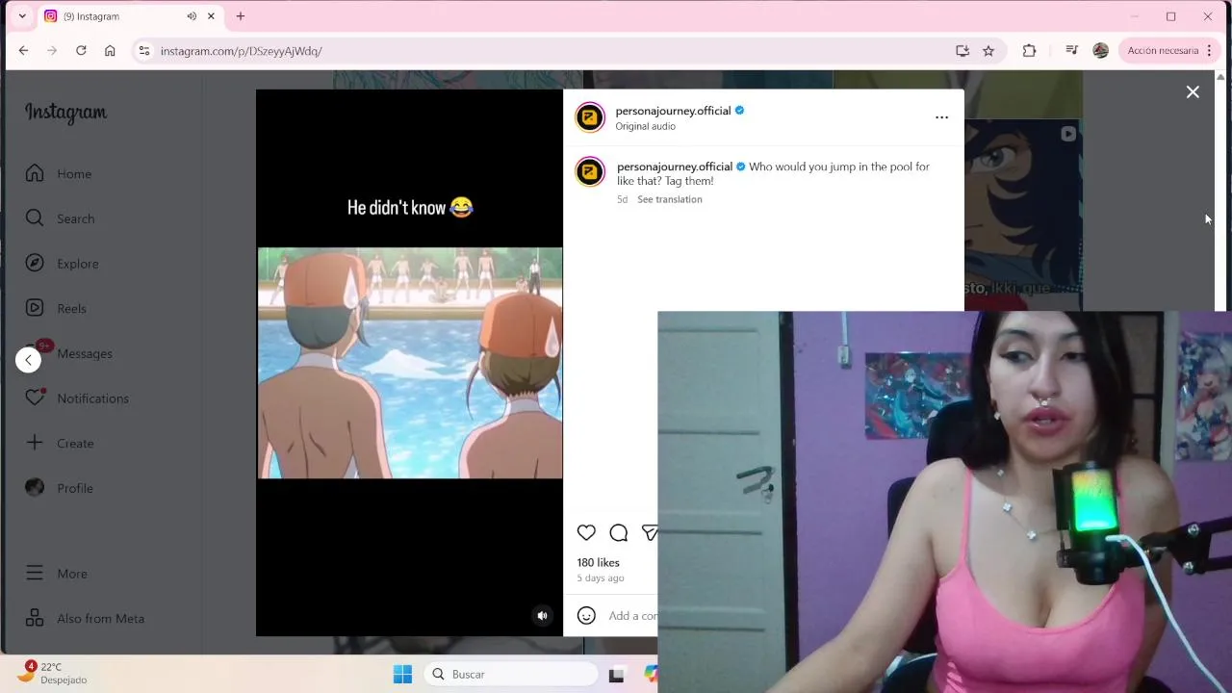1232x693 pixels.
Task: Open site information icon in address bar
Action: pos(143,51)
